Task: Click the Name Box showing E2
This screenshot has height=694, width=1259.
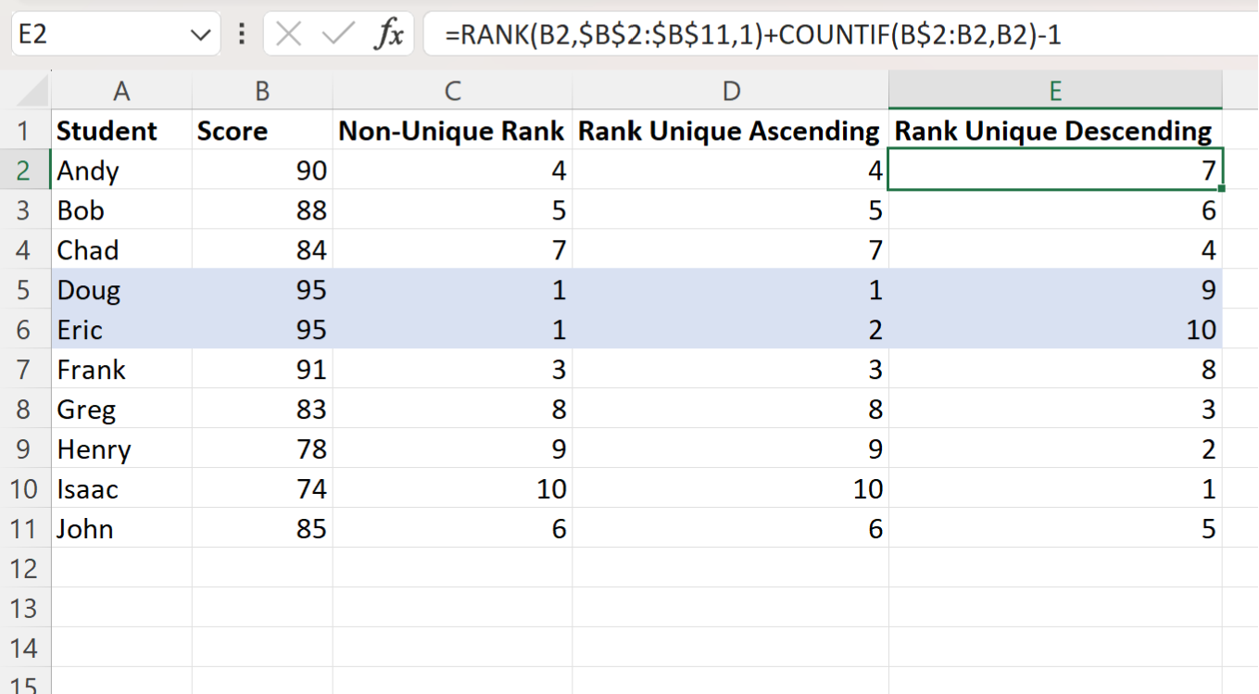Action: coord(116,35)
